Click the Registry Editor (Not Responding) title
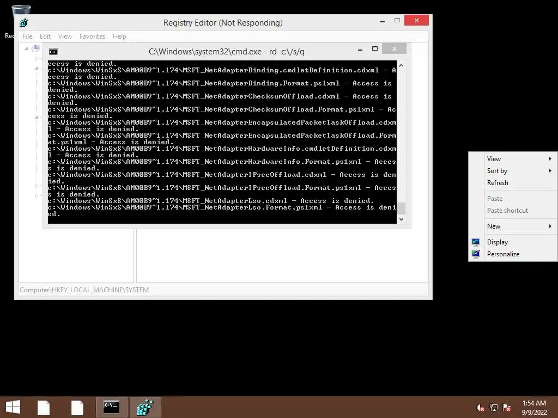 tap(223, 23)
